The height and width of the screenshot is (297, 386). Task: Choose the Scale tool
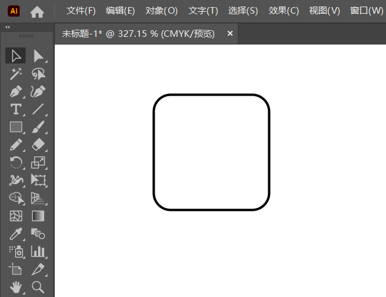[x=38, y=163]
